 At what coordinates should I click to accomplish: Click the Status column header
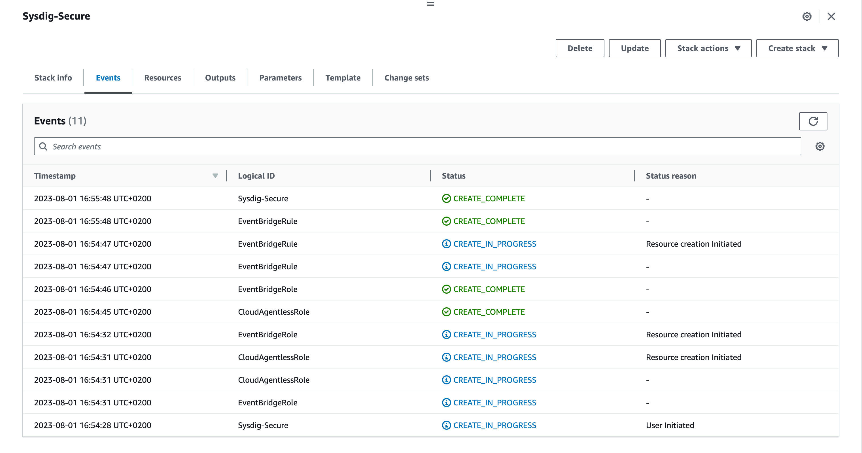pos(453,176)
